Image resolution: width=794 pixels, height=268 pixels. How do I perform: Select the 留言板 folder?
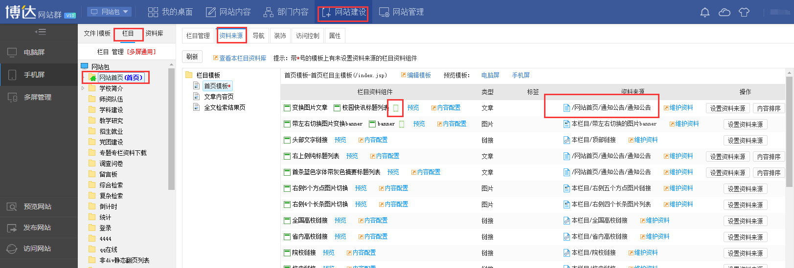click(108, 174)
